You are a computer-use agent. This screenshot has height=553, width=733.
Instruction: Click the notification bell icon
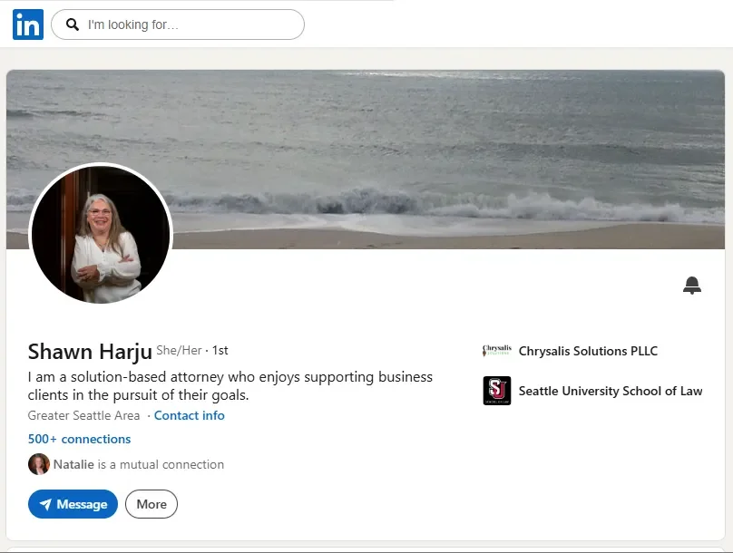[692, 285]
